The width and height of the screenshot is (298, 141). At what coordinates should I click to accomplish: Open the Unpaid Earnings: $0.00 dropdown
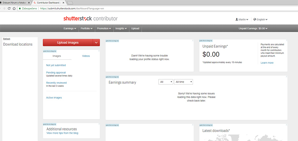(x=253, y=28)
